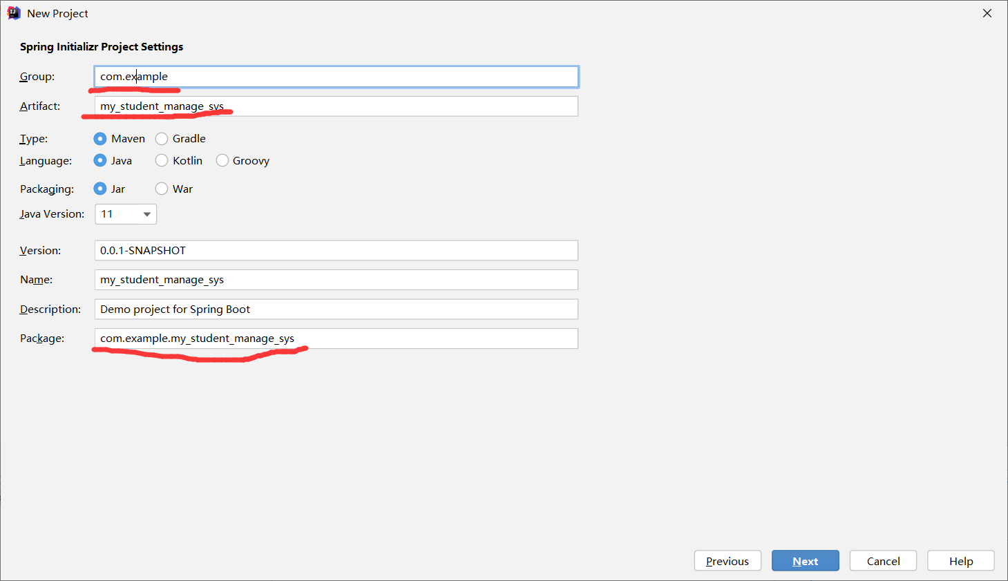The height and width of the screenshot is (581, 1008).
Task: Click the Spring Initializr Project Settings heading
Action: (102, 47)
